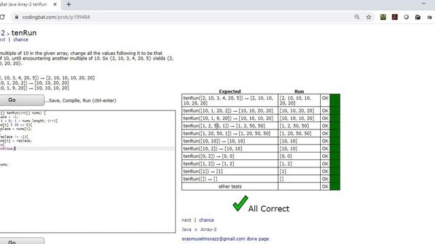Open the Array-2 breadcrumb link
The image size is (435, 244).
pos(209,229)
